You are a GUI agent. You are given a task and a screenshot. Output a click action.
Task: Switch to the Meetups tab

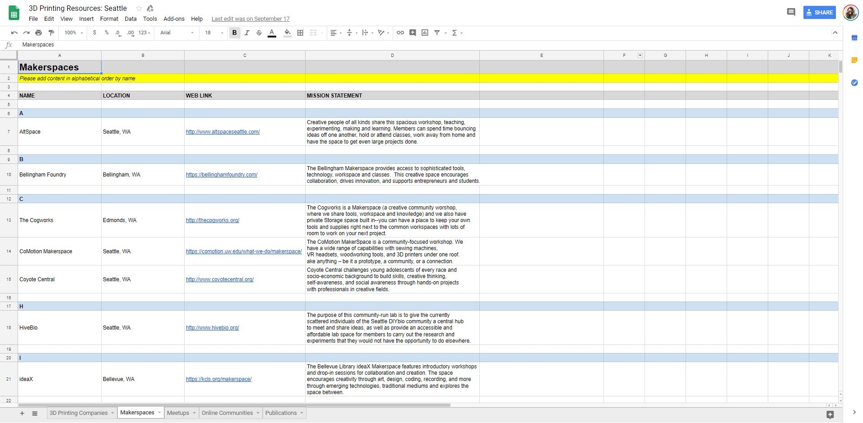(178, 413)
